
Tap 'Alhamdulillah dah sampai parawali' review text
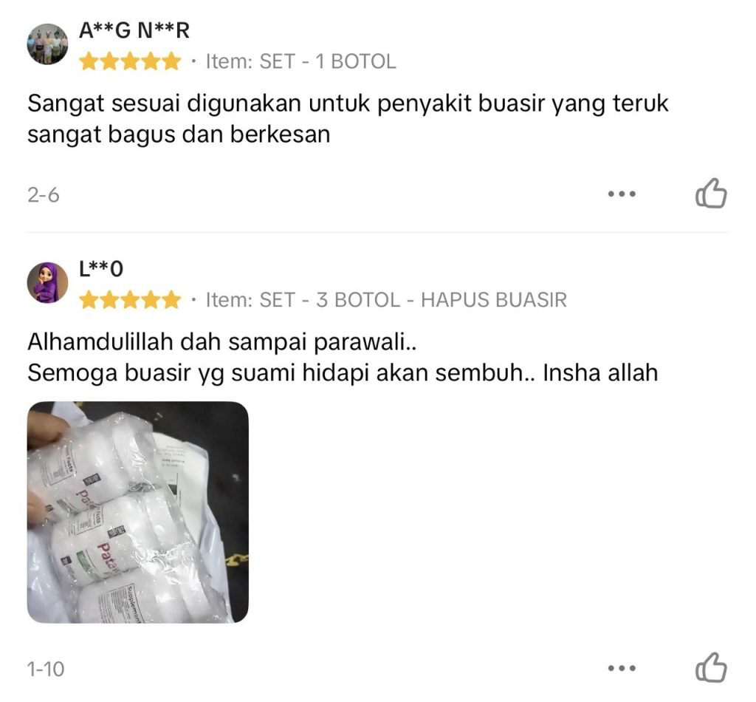221,342
